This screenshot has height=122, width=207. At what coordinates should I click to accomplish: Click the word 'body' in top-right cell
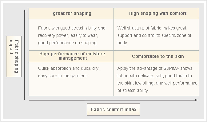pyautogui.click(x=122, y=43)
